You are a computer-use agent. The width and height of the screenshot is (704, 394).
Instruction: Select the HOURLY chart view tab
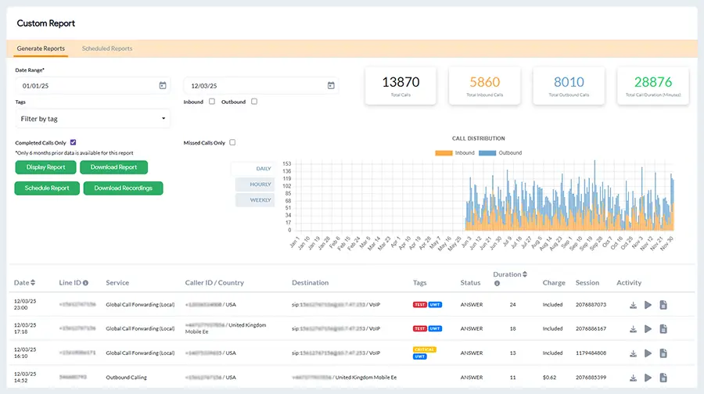point(256,184)
